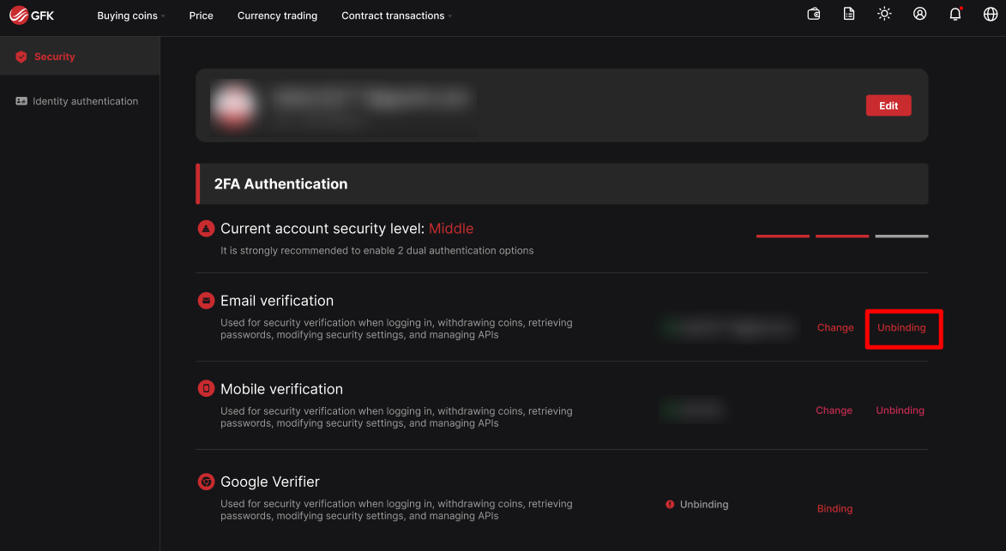Toggle light theme with sun icon

pos(884,15)
